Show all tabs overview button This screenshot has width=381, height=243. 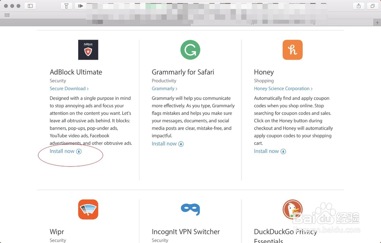click(x=373, y=6)
